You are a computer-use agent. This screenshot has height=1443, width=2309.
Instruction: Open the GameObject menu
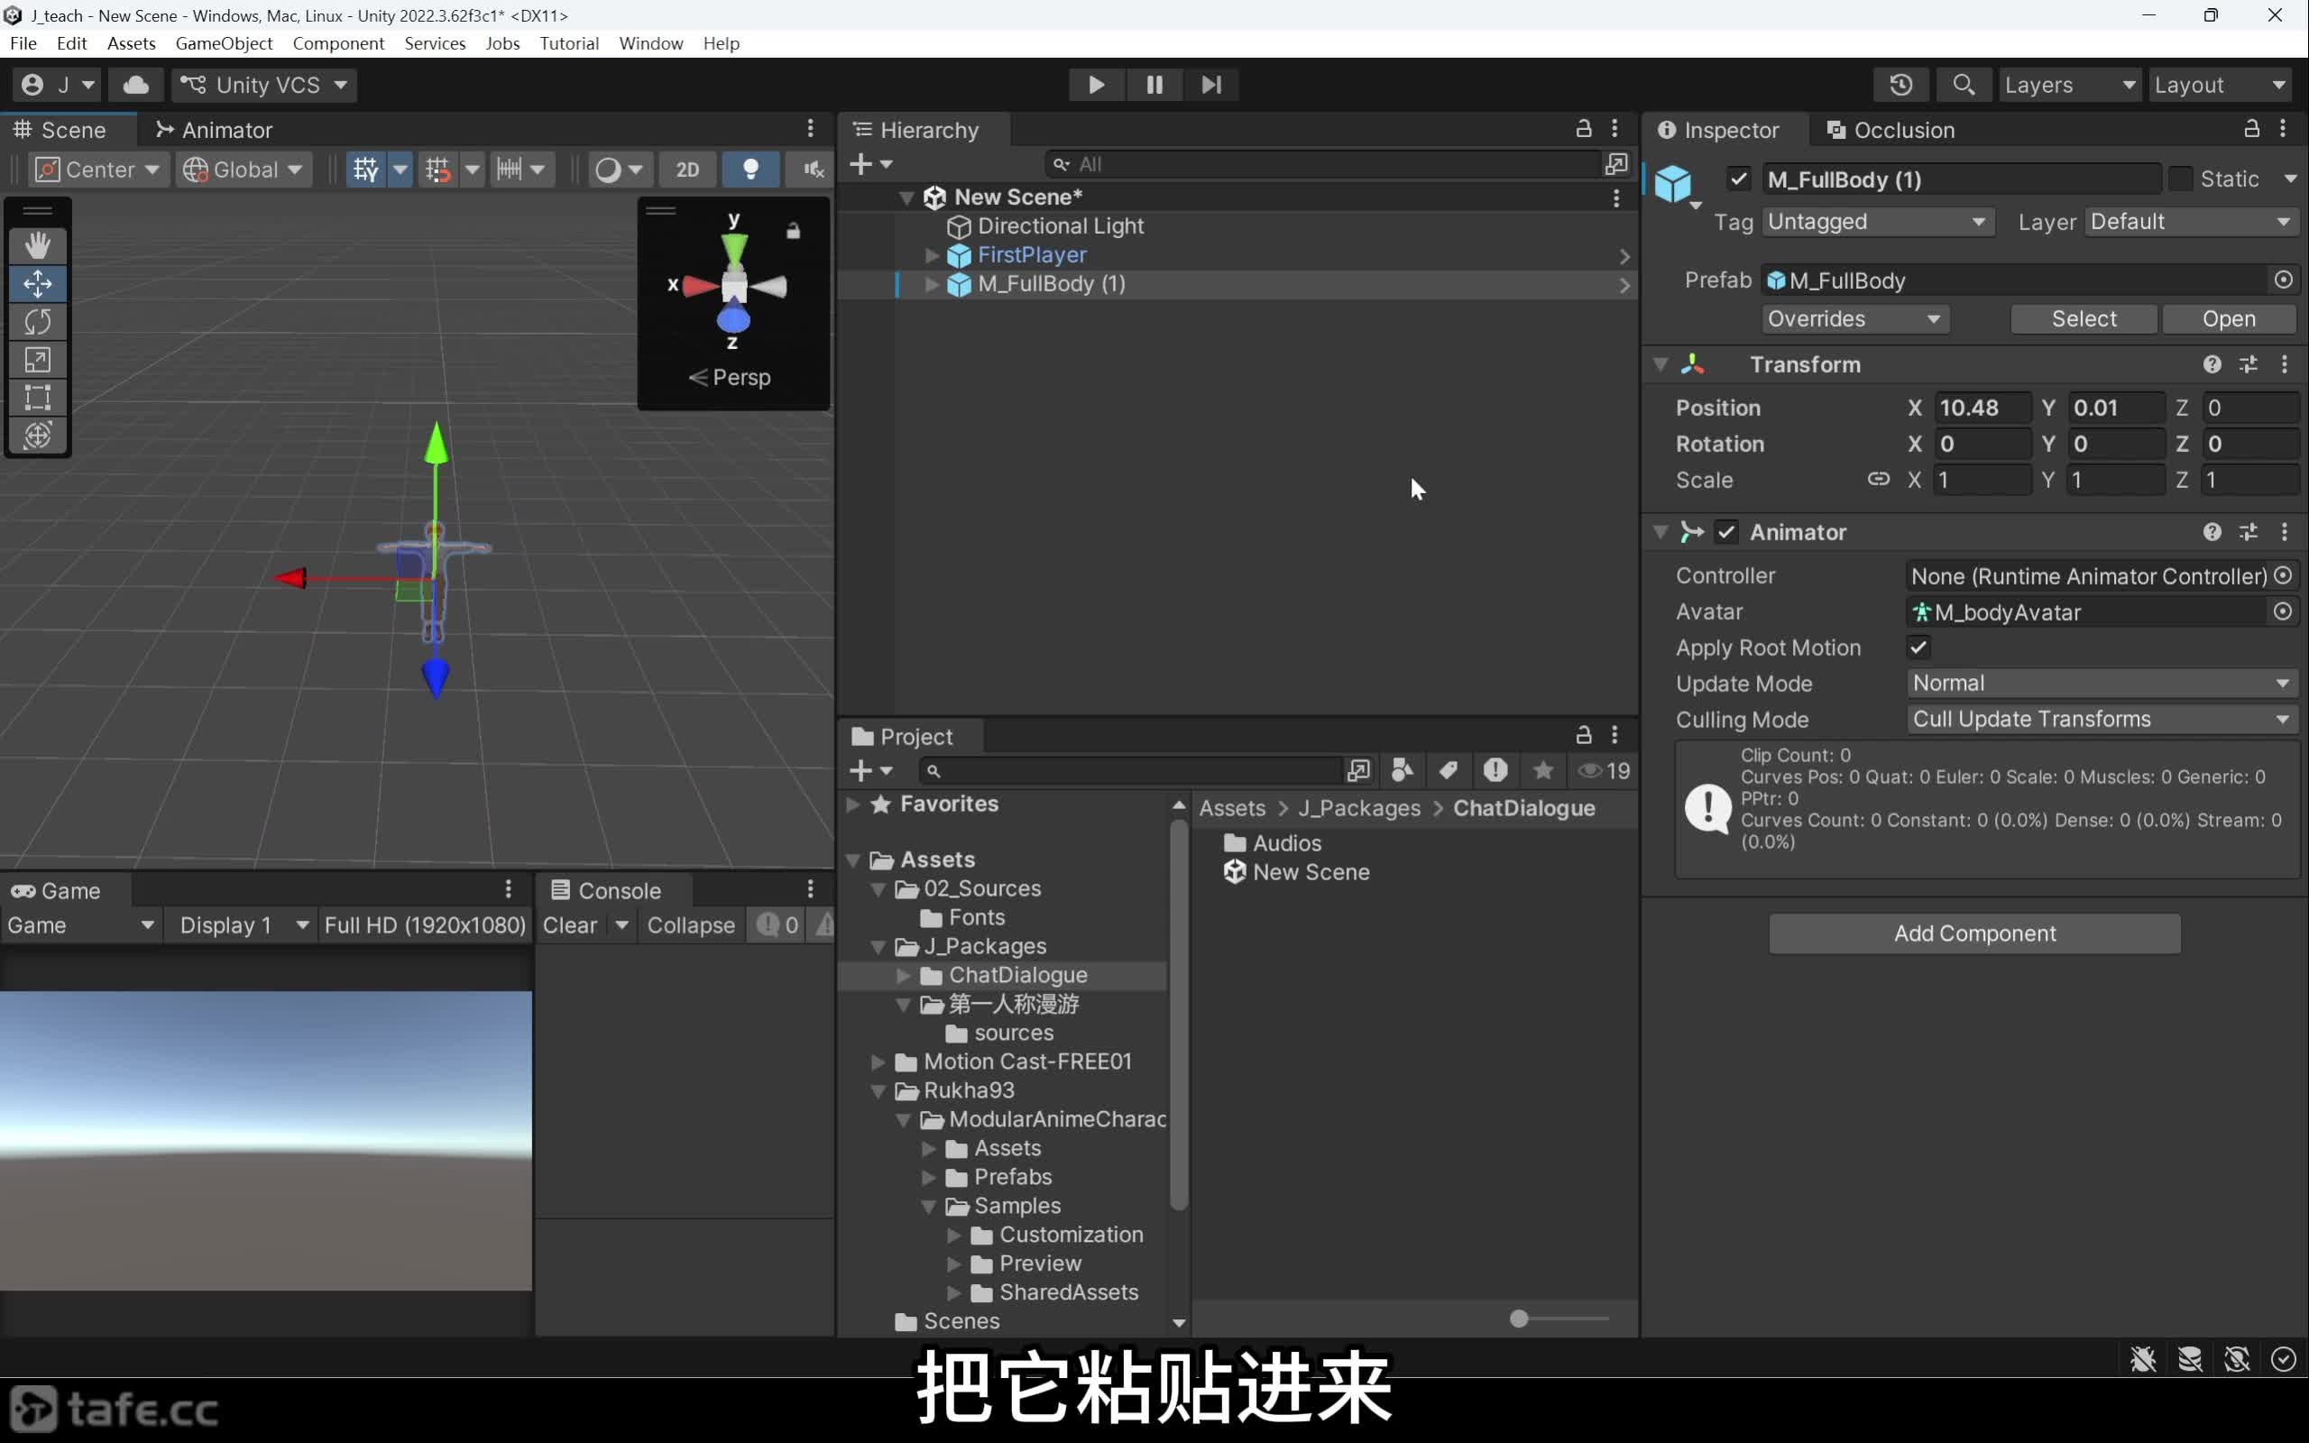point(225,43)
